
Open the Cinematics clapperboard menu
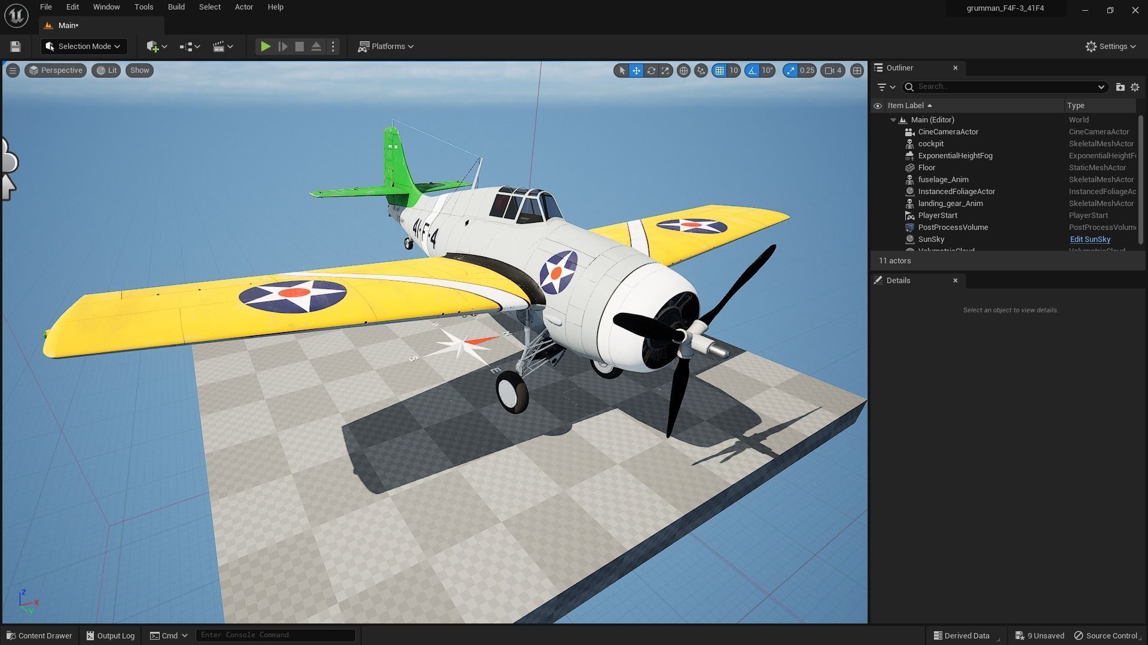(223, 47)
